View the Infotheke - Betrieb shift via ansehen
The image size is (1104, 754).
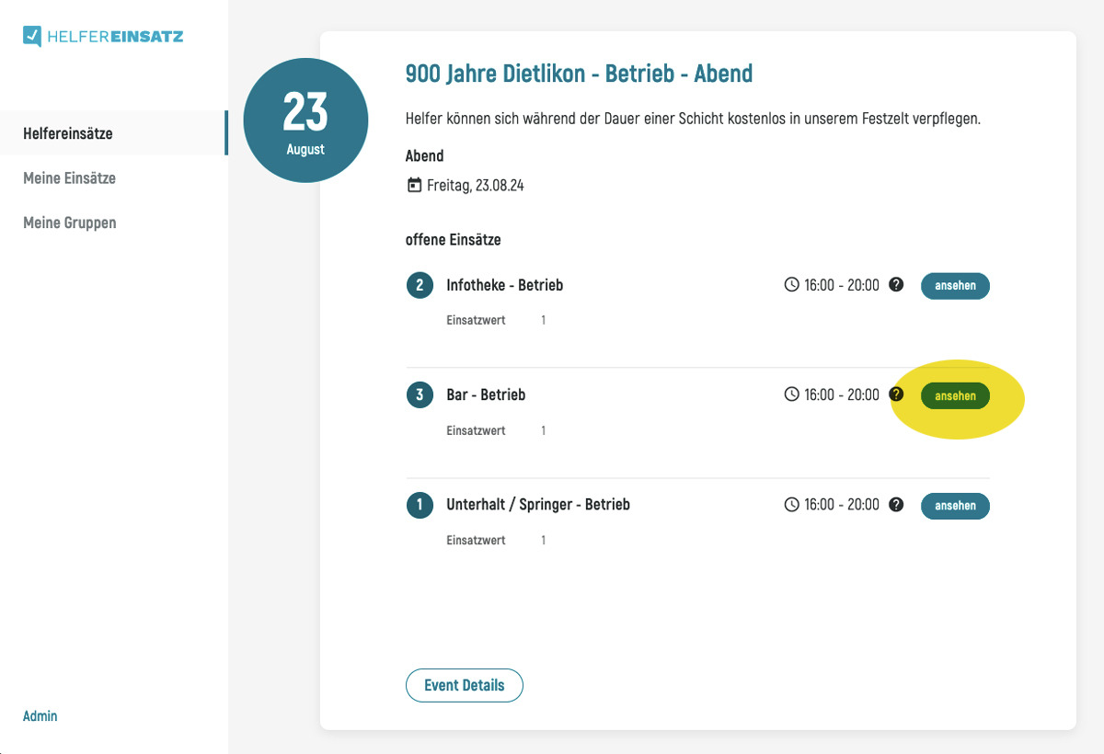pyautogui.click(x=955, y=286)
